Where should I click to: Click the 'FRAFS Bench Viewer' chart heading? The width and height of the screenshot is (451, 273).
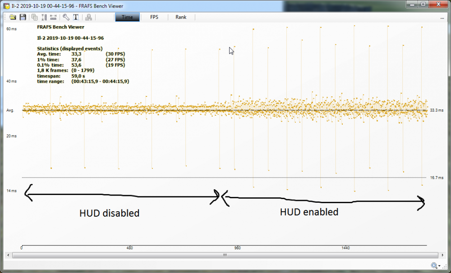pos(60,27)
